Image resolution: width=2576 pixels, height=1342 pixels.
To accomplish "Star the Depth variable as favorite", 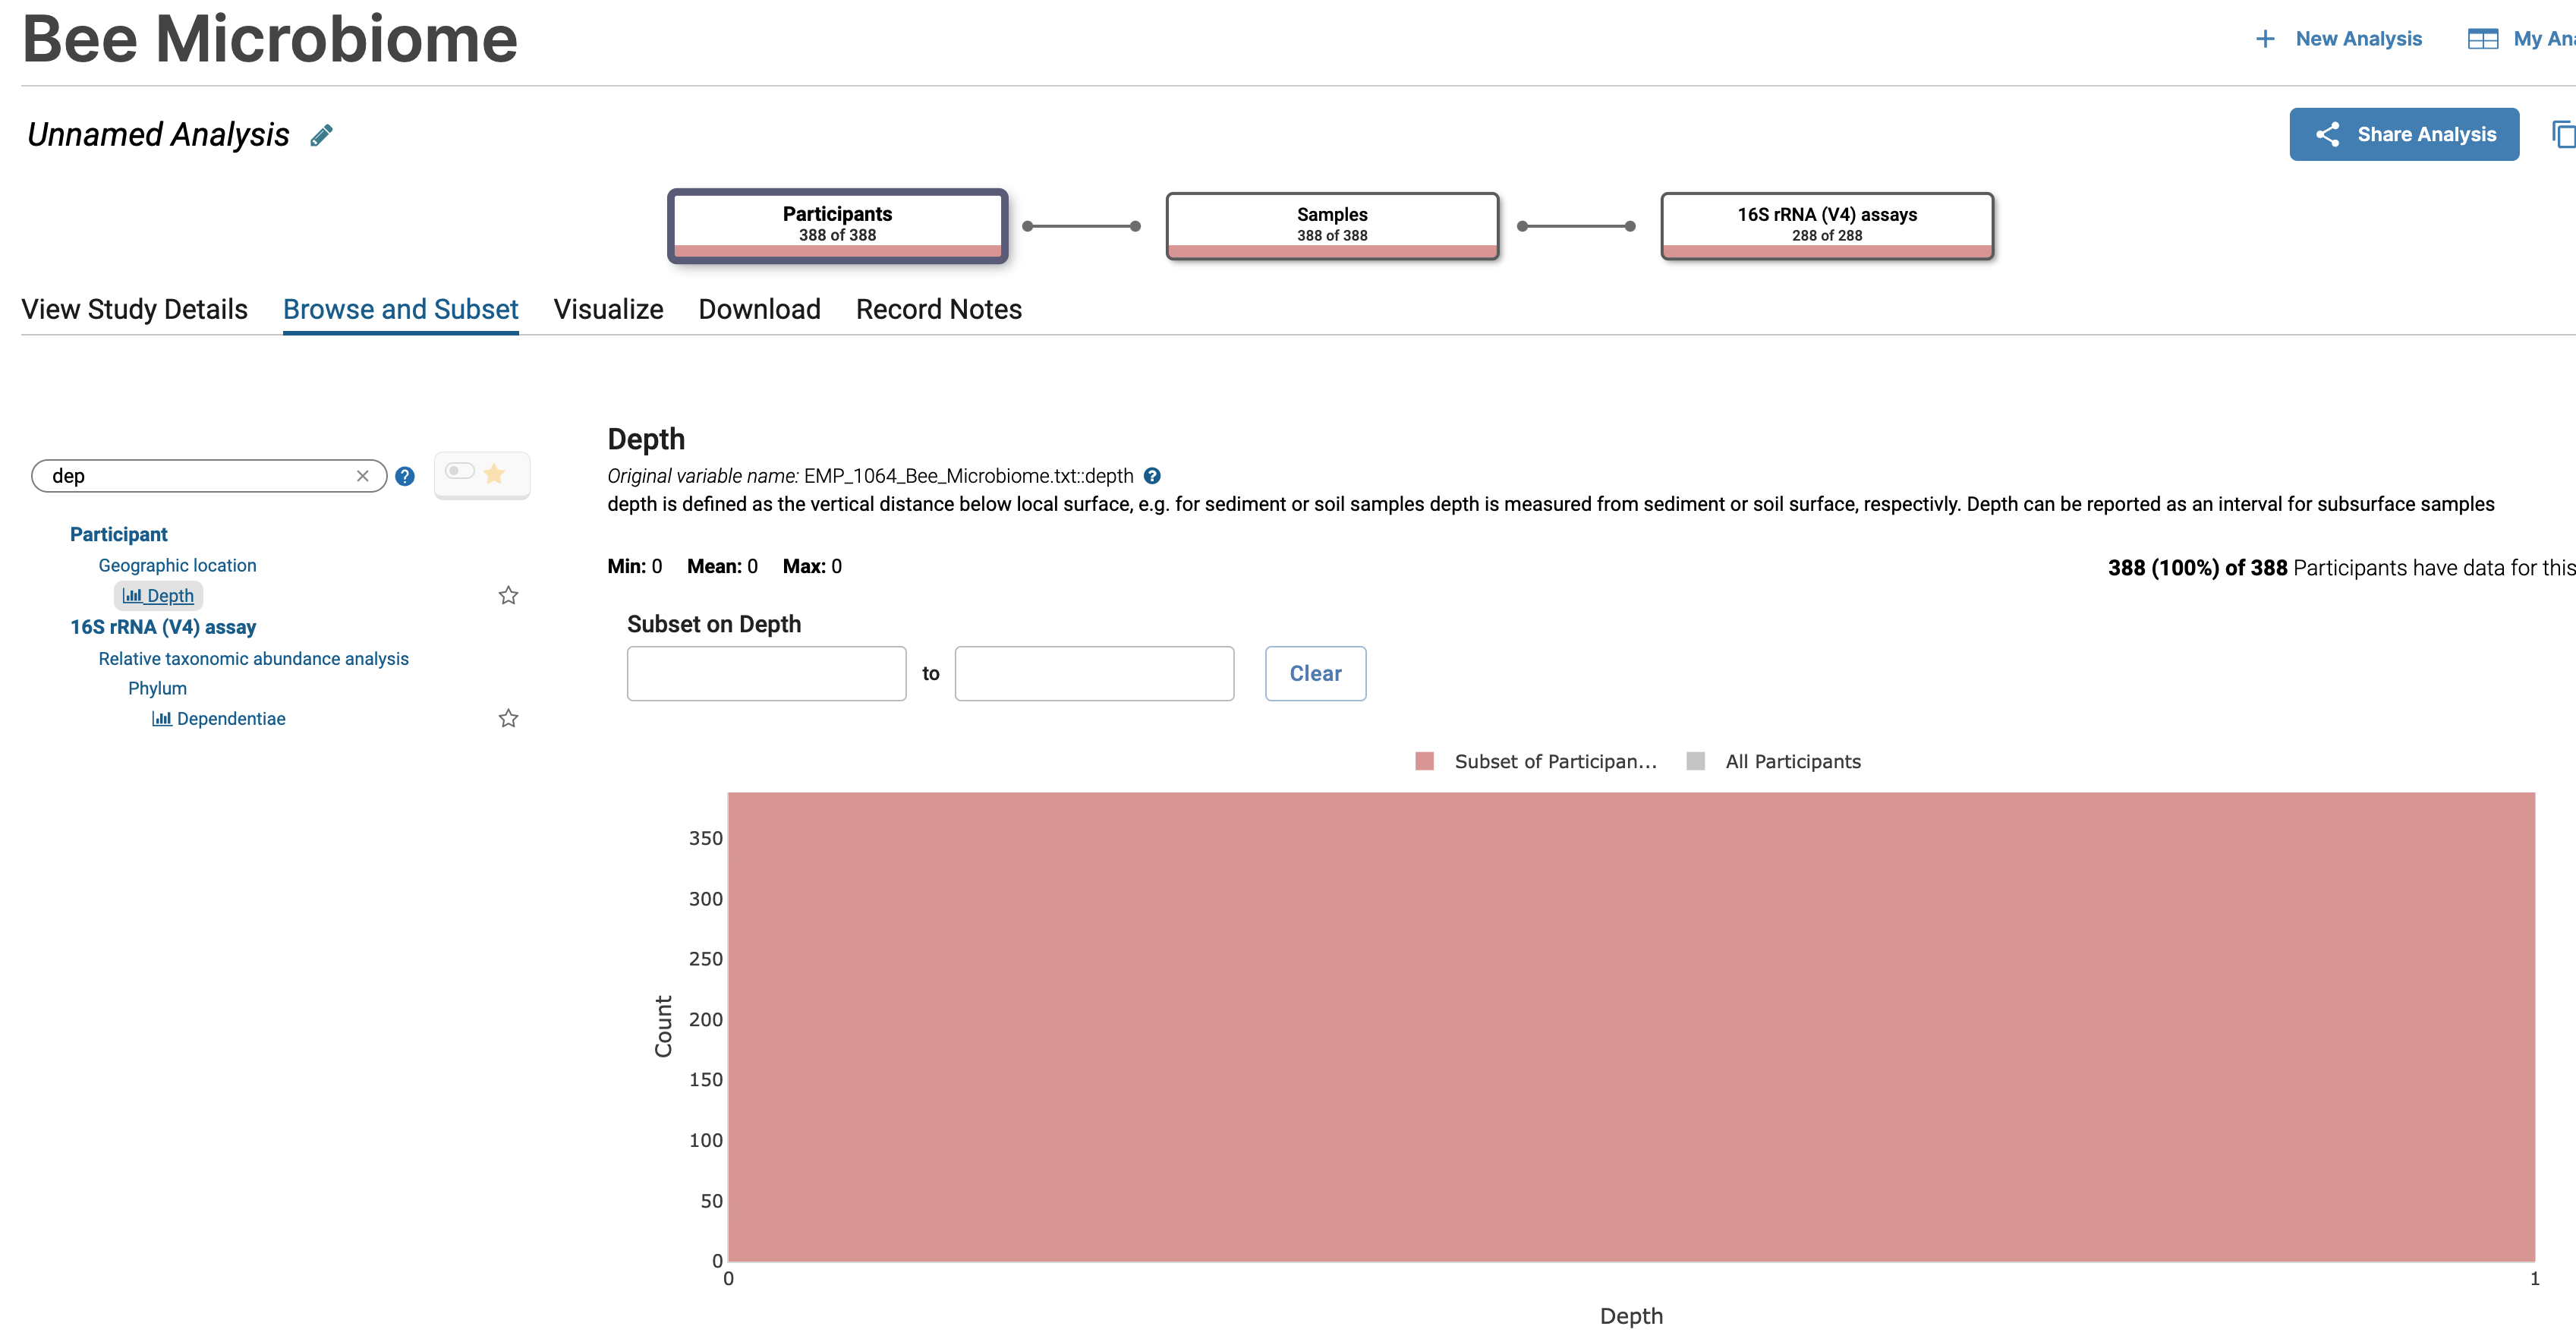I will tap(508, 595).
